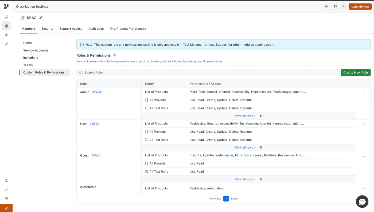Click the R profile avatar

343,6
